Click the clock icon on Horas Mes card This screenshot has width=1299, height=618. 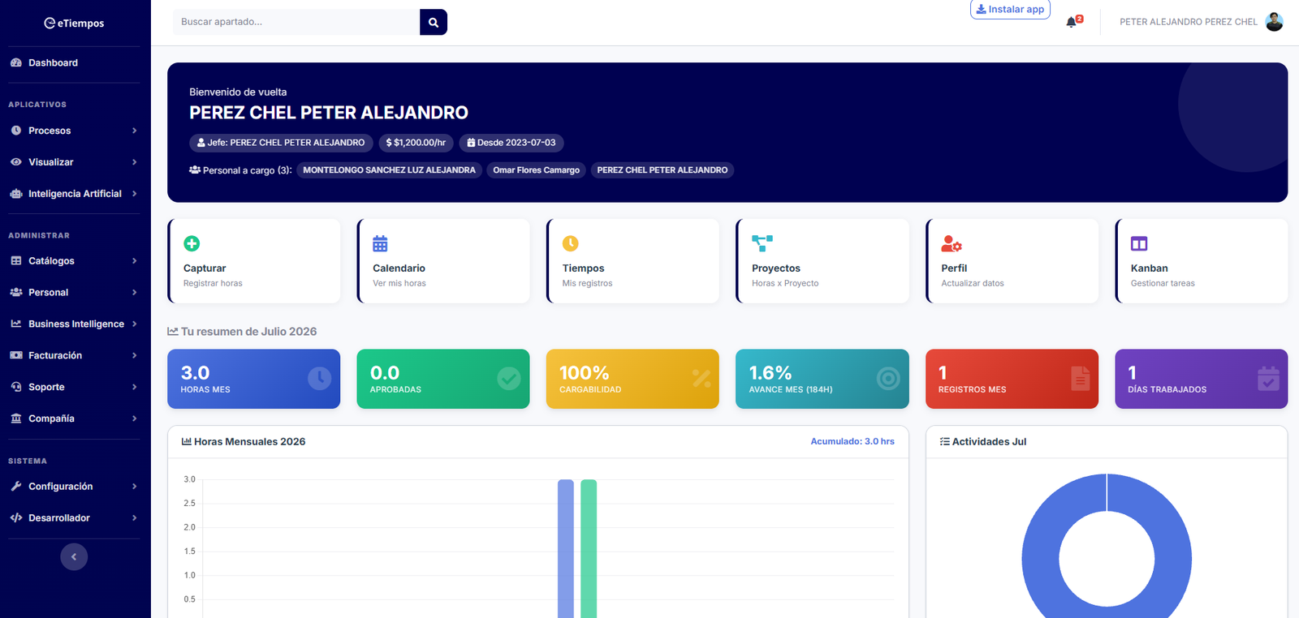(x=320, y=379)
